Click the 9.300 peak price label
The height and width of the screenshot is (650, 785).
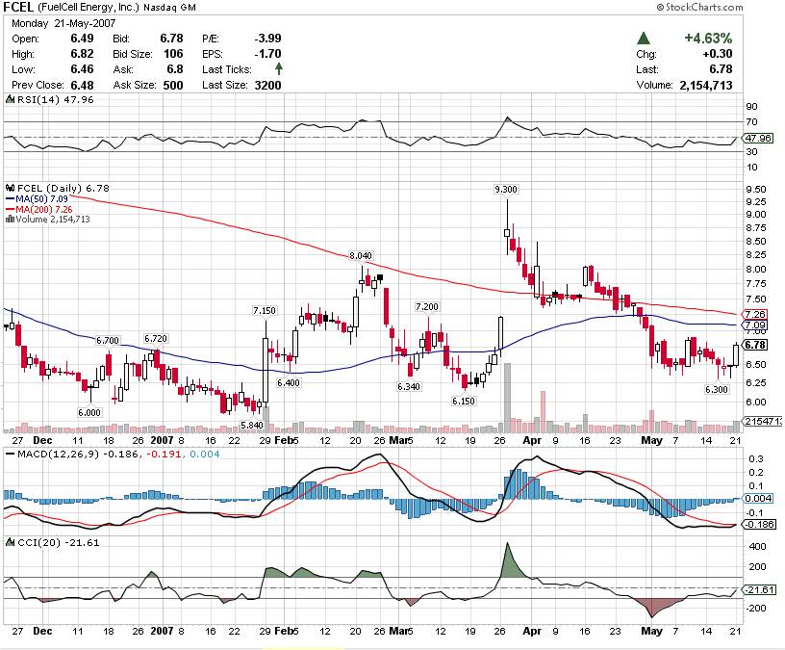coord(506,189)
